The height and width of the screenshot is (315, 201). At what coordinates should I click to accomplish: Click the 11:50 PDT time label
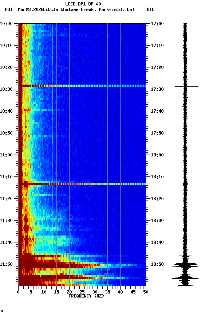tap(6, 264)
